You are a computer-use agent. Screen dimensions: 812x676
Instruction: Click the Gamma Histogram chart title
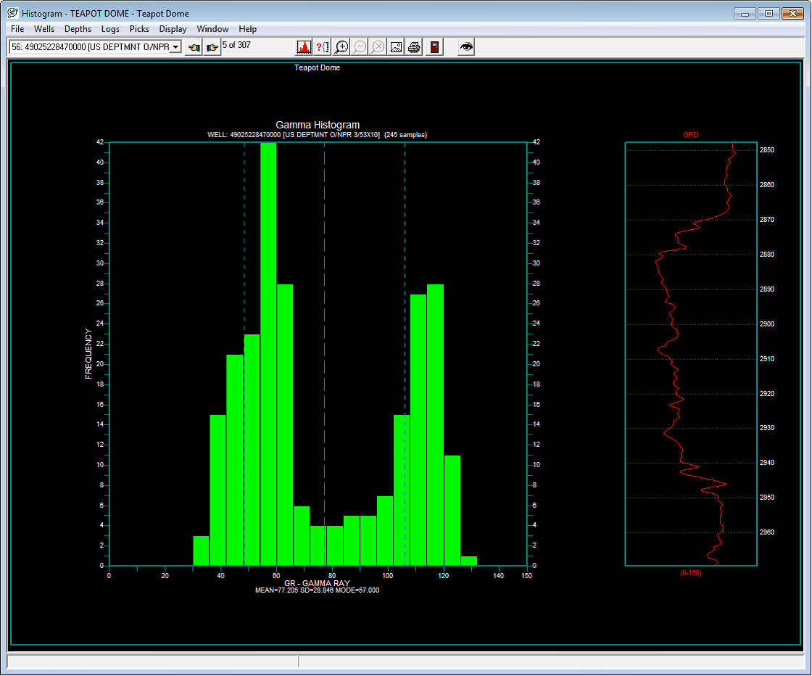(x=318, y=125)
